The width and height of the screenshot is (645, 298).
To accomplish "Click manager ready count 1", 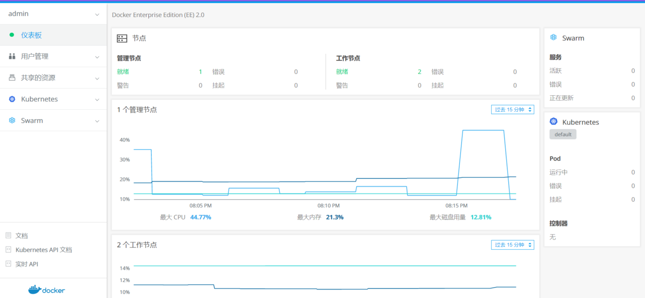I will point(200,72).
